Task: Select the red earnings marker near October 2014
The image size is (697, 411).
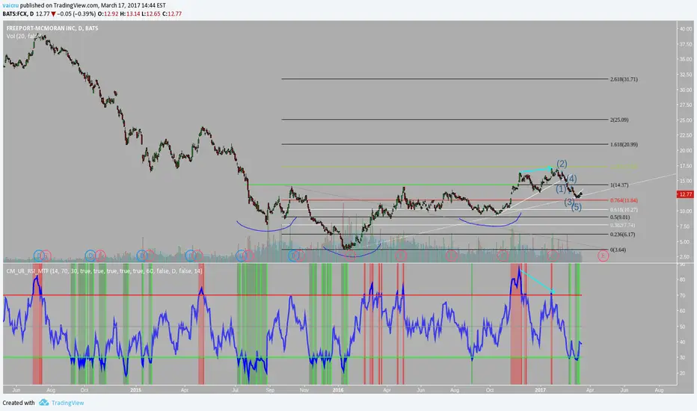Action: coord(100,256)
